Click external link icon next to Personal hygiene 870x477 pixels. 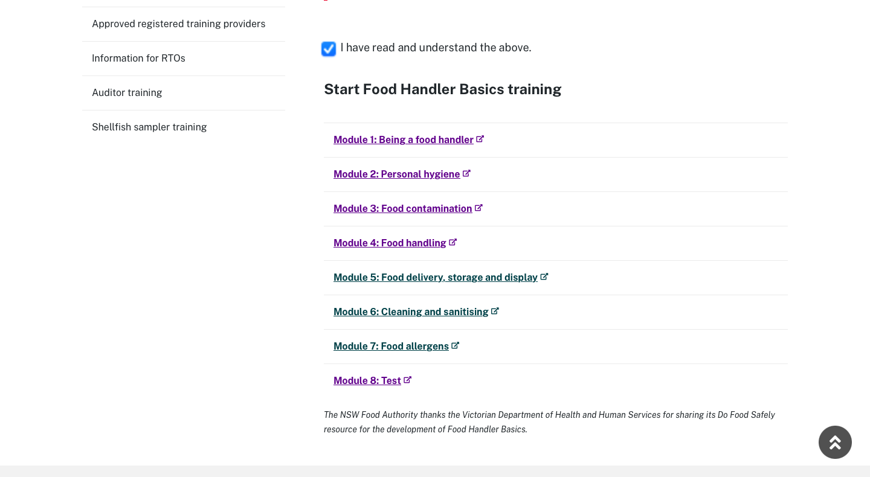click(x=466, y=173)
